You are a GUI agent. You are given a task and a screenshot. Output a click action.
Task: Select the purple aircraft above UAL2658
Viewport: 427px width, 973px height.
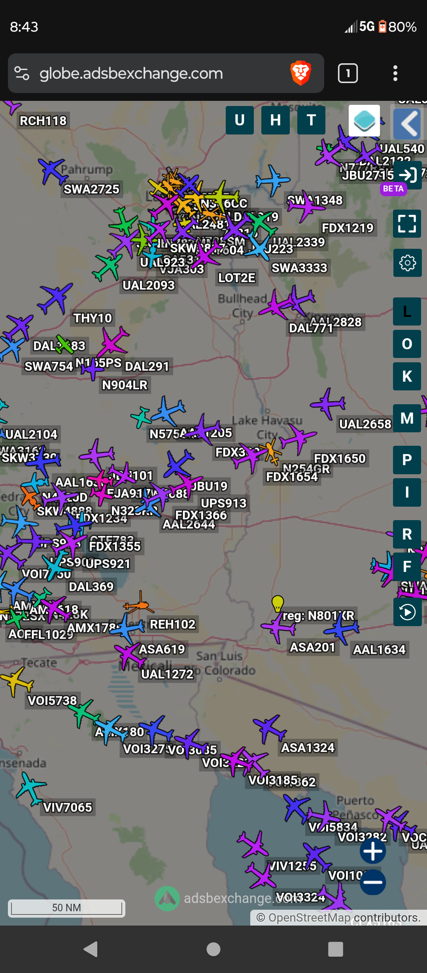328,404
